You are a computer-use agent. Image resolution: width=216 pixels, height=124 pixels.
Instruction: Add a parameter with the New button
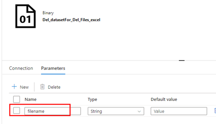coord(20,87)
